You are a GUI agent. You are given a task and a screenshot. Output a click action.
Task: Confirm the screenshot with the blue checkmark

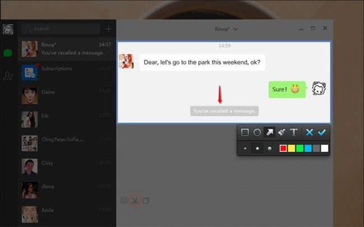pos(322,133)
